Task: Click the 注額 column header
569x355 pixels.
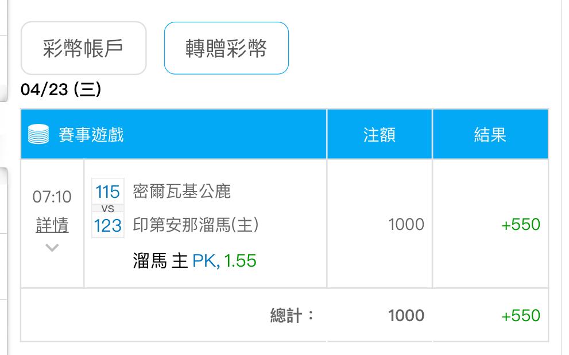Action: 380,135
